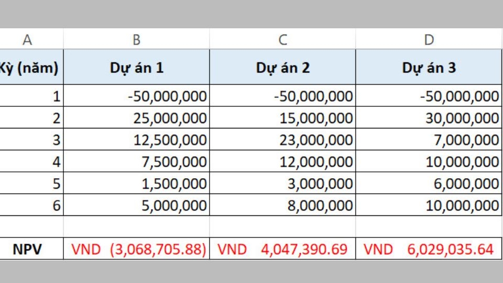Select period cell with value 2
503x283 pixels.
(31, 117)
